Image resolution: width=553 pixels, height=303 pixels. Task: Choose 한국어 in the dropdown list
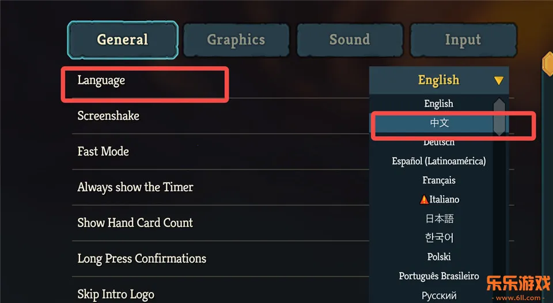[x=438, y=237]
